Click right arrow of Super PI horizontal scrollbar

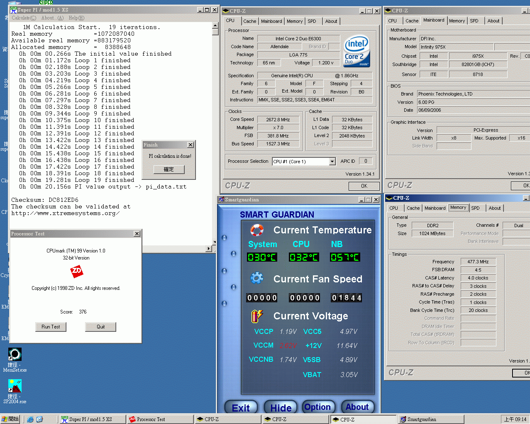209,249
